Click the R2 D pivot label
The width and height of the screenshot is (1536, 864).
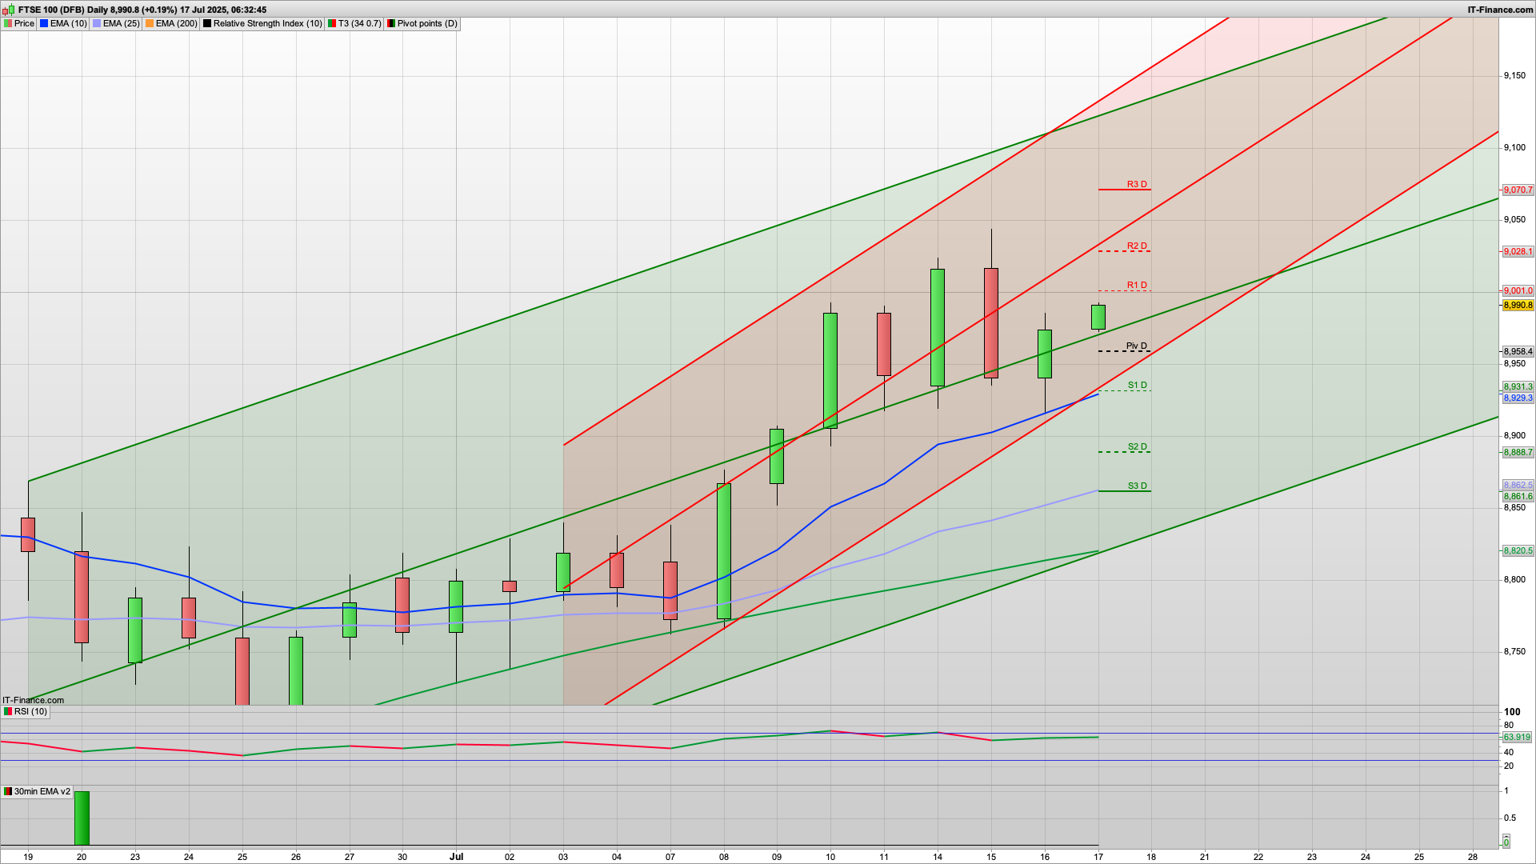point(1137,246)
